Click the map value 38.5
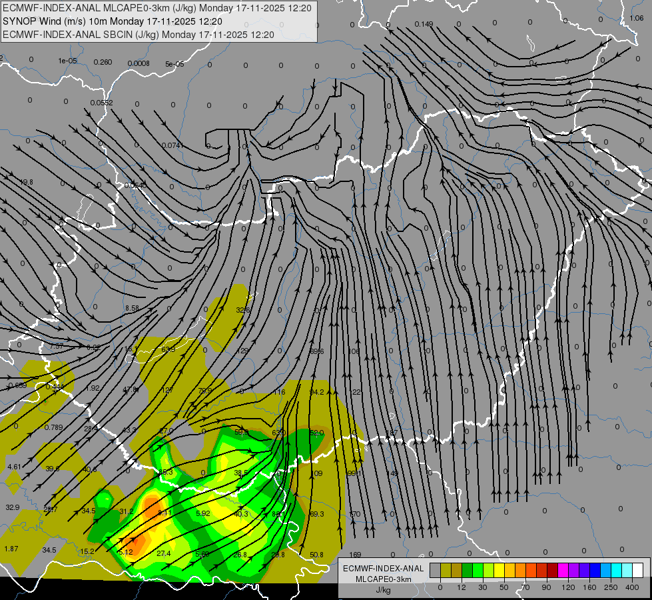 pos(241,473)
